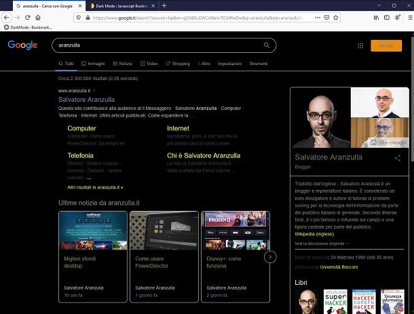Reload the Google results page

pyautogui.click(x=27, y=18)
